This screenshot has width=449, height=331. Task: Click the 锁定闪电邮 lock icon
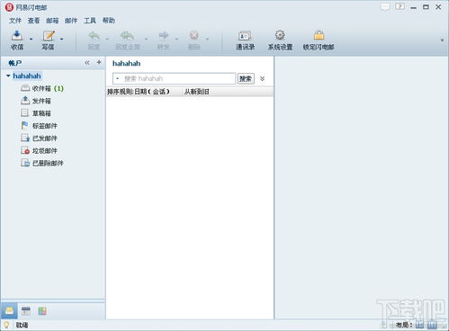[319, 35]
